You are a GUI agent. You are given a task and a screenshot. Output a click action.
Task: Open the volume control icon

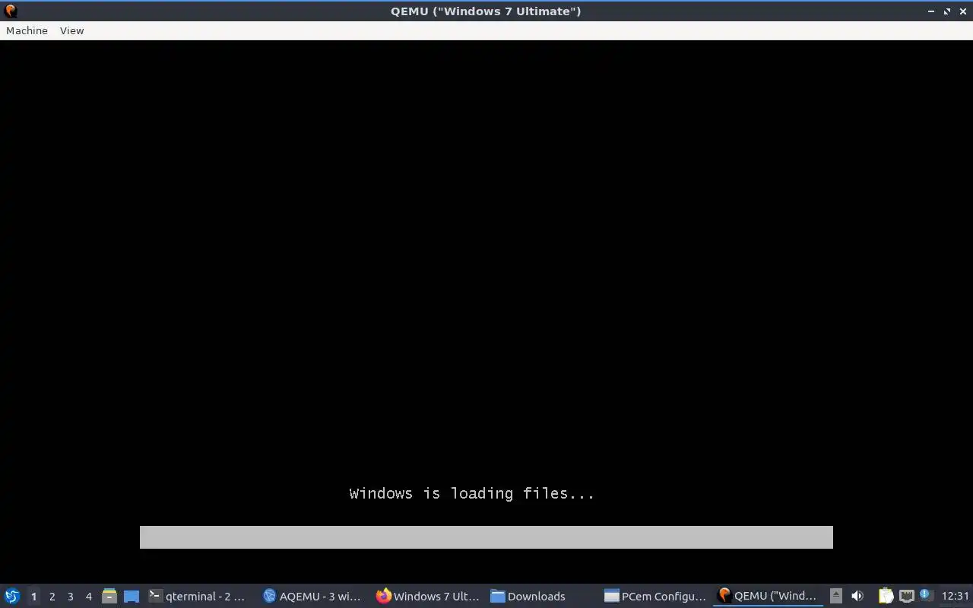click(857, 596)
